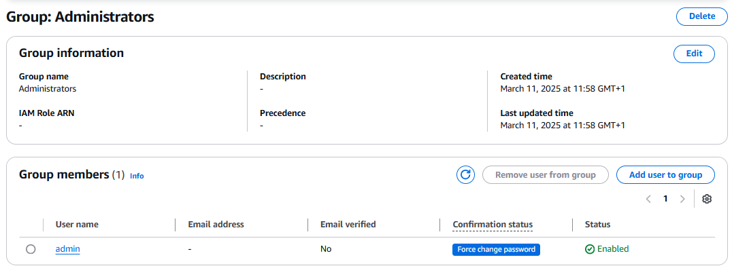Click the Email address column header
Image resolution: width=732 pixels, height=266 pixels.
coord(216,225)
